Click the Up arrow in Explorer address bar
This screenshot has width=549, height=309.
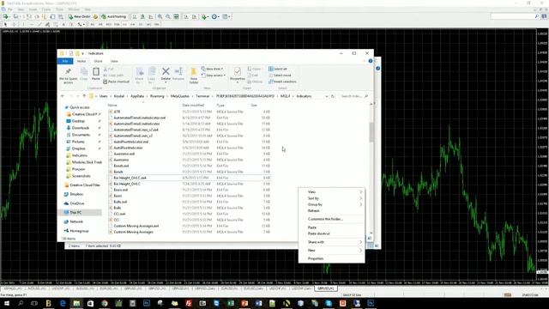click(x=84, y=96)
